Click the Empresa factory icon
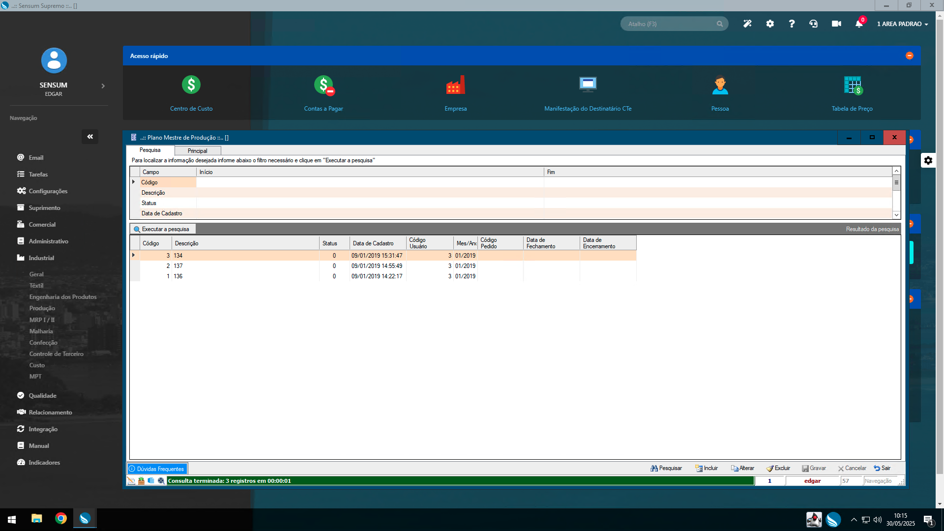The height and width of the screenshot is (531, 944). pyautogui.click(x=455, y=85)
